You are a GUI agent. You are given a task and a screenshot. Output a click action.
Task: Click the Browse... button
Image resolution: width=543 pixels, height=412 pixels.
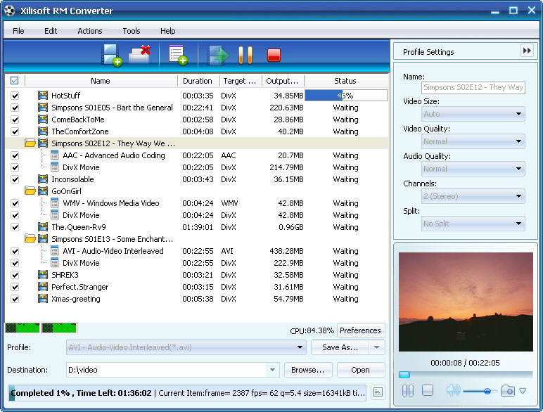(308, 370)
